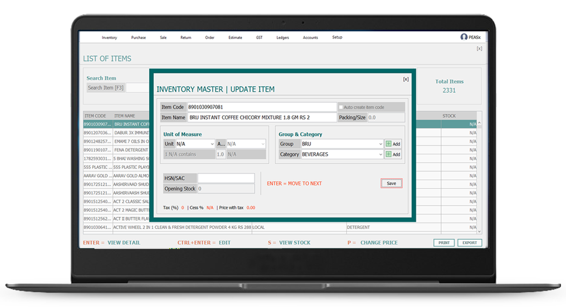Screen dimensions: 566x307
Task: Click the unit conversion quantity field 1.0
Action: pyautogui.click(x=220, y=154)
